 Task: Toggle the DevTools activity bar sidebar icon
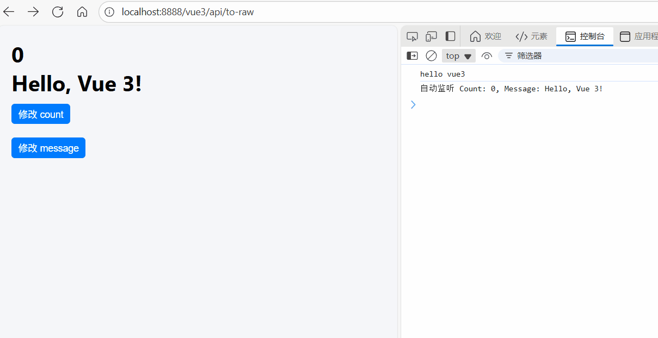point(450,36)
